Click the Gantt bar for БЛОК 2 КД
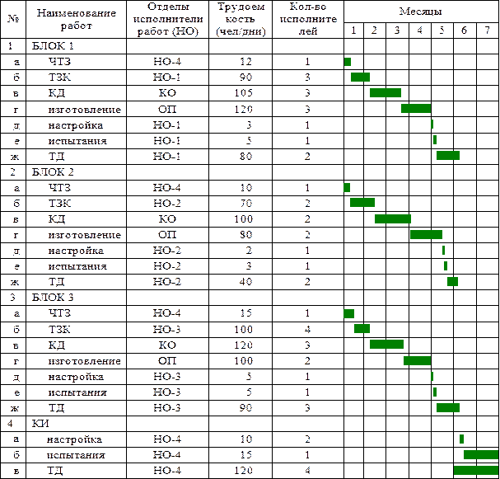Screen dimensions: 500x479 [x=393, y=219]
